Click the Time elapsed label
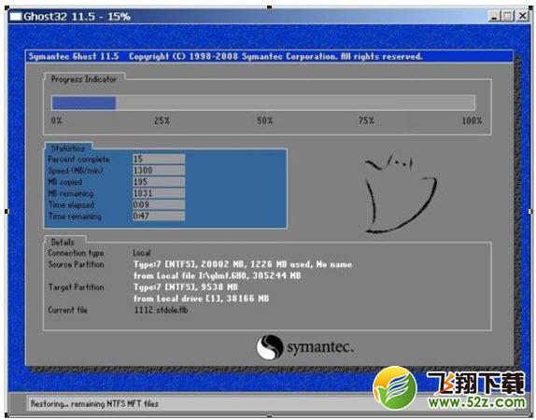 (72, 205)
